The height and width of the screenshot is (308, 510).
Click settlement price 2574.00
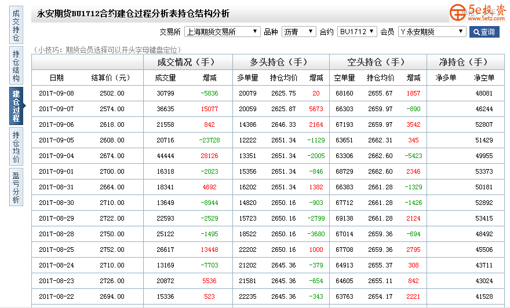click(112, 109)
